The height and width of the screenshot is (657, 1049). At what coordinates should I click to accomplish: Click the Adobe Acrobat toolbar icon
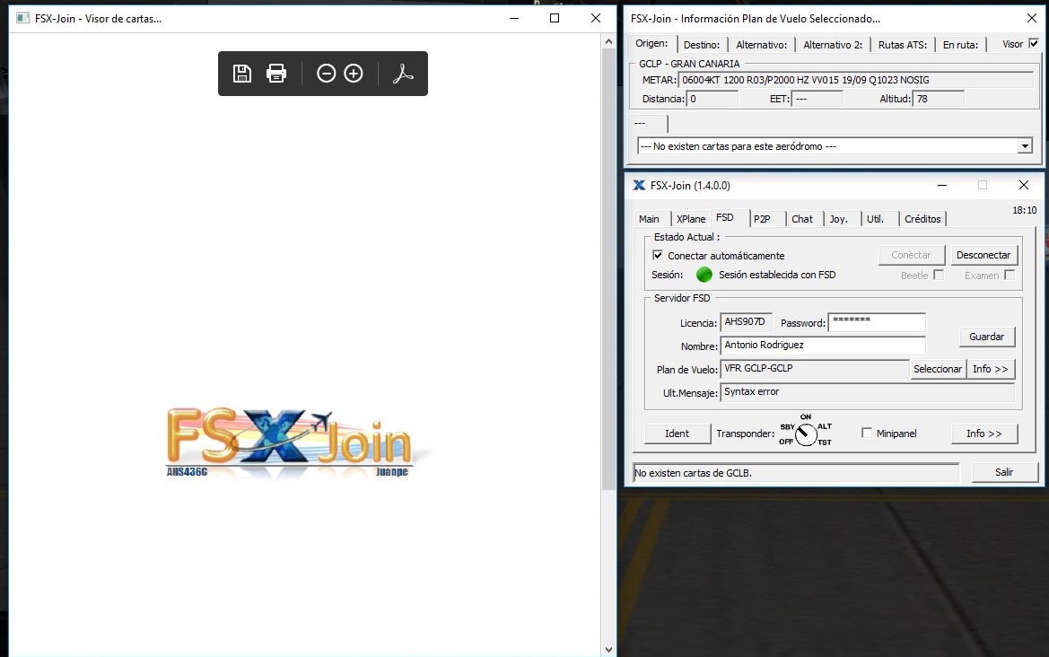click(x=403, y=74)
